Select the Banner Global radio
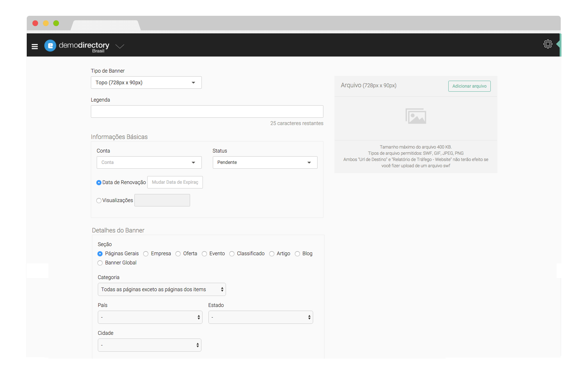The height and width of the screenshot is (377, 586). tap(100, 263)
